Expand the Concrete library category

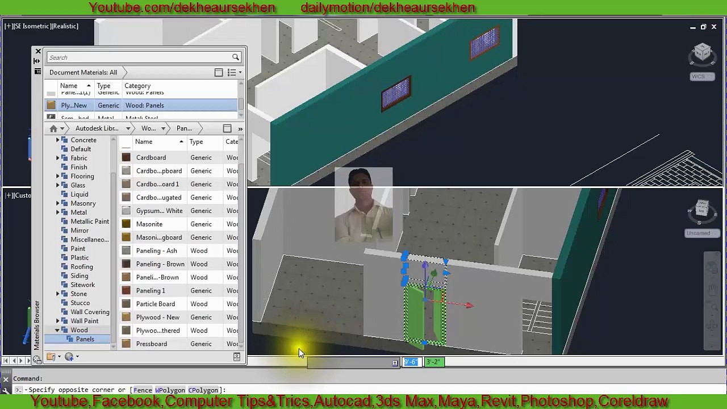click(x=57, y=140)
